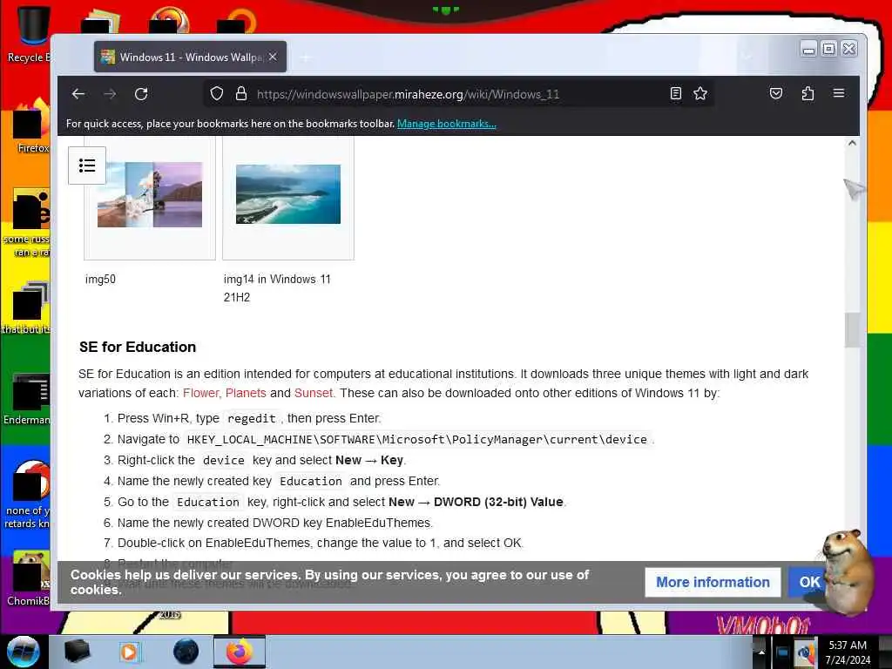892x669 pixels.
Task: Open the img50 wallpaper thumbnail
Action: coord(150,194)
